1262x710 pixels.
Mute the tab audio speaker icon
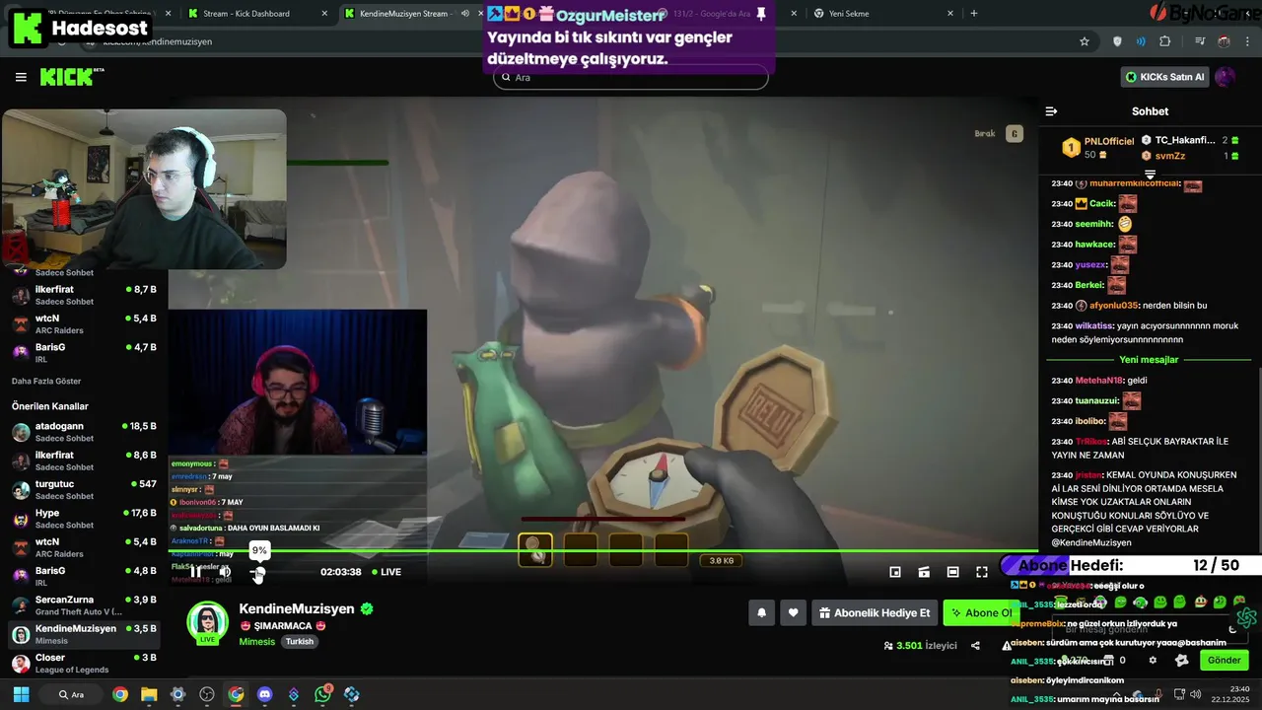coord(465,14)
